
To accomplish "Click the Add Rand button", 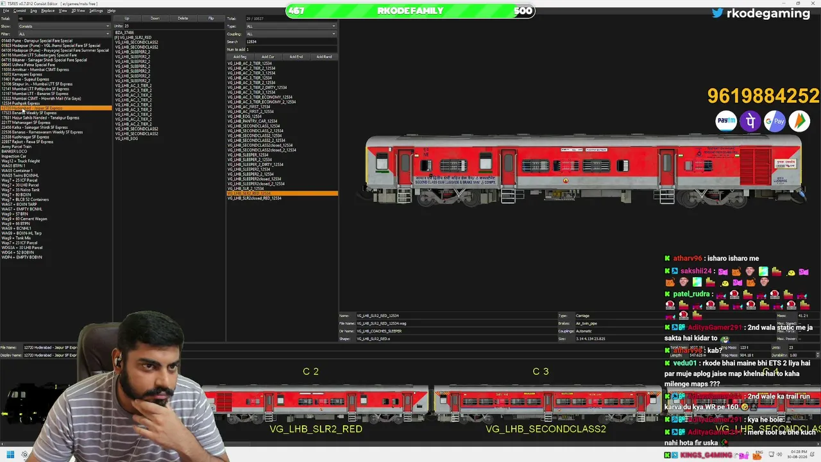I will (x=324, y=57).
